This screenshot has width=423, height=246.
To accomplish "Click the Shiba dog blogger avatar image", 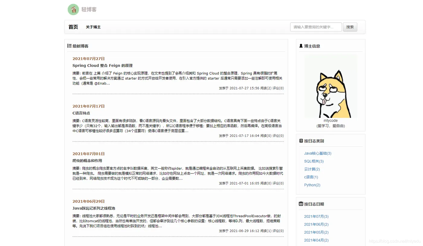I will coord(331,86).
